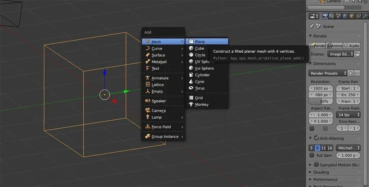
Task: Add a render preset with plus
Action: click(x=351, y=73)
